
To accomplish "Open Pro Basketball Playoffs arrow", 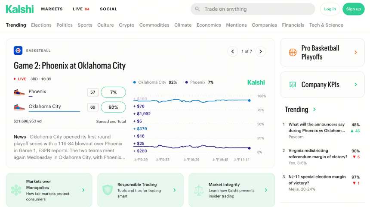I will [356, 52].
